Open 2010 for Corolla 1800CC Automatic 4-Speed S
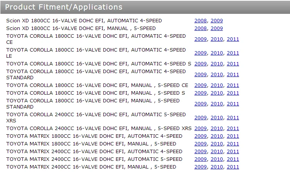Viewport: 290px width, 172px height. (217, 63)
